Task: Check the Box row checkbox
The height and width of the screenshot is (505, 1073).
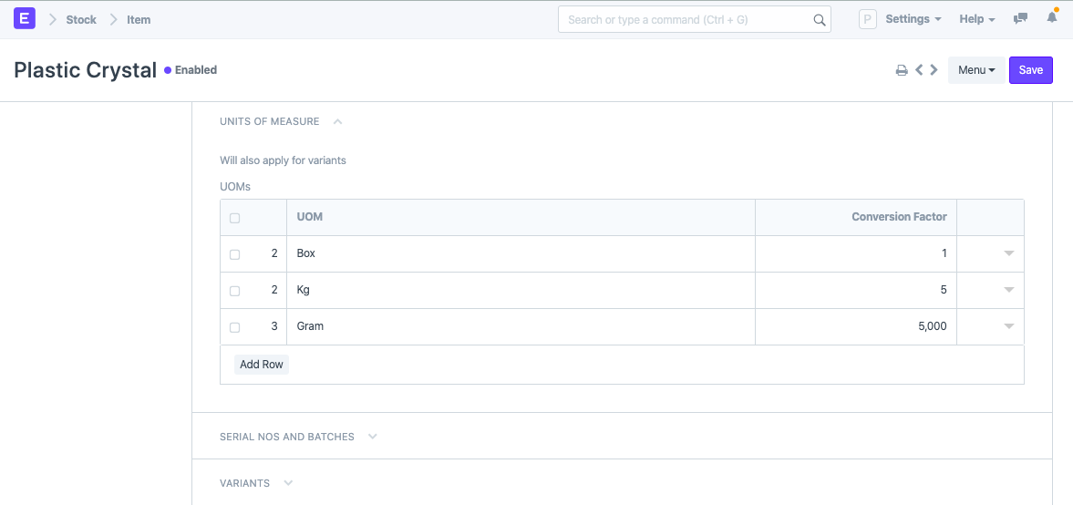Action: (x=235, y=254)
